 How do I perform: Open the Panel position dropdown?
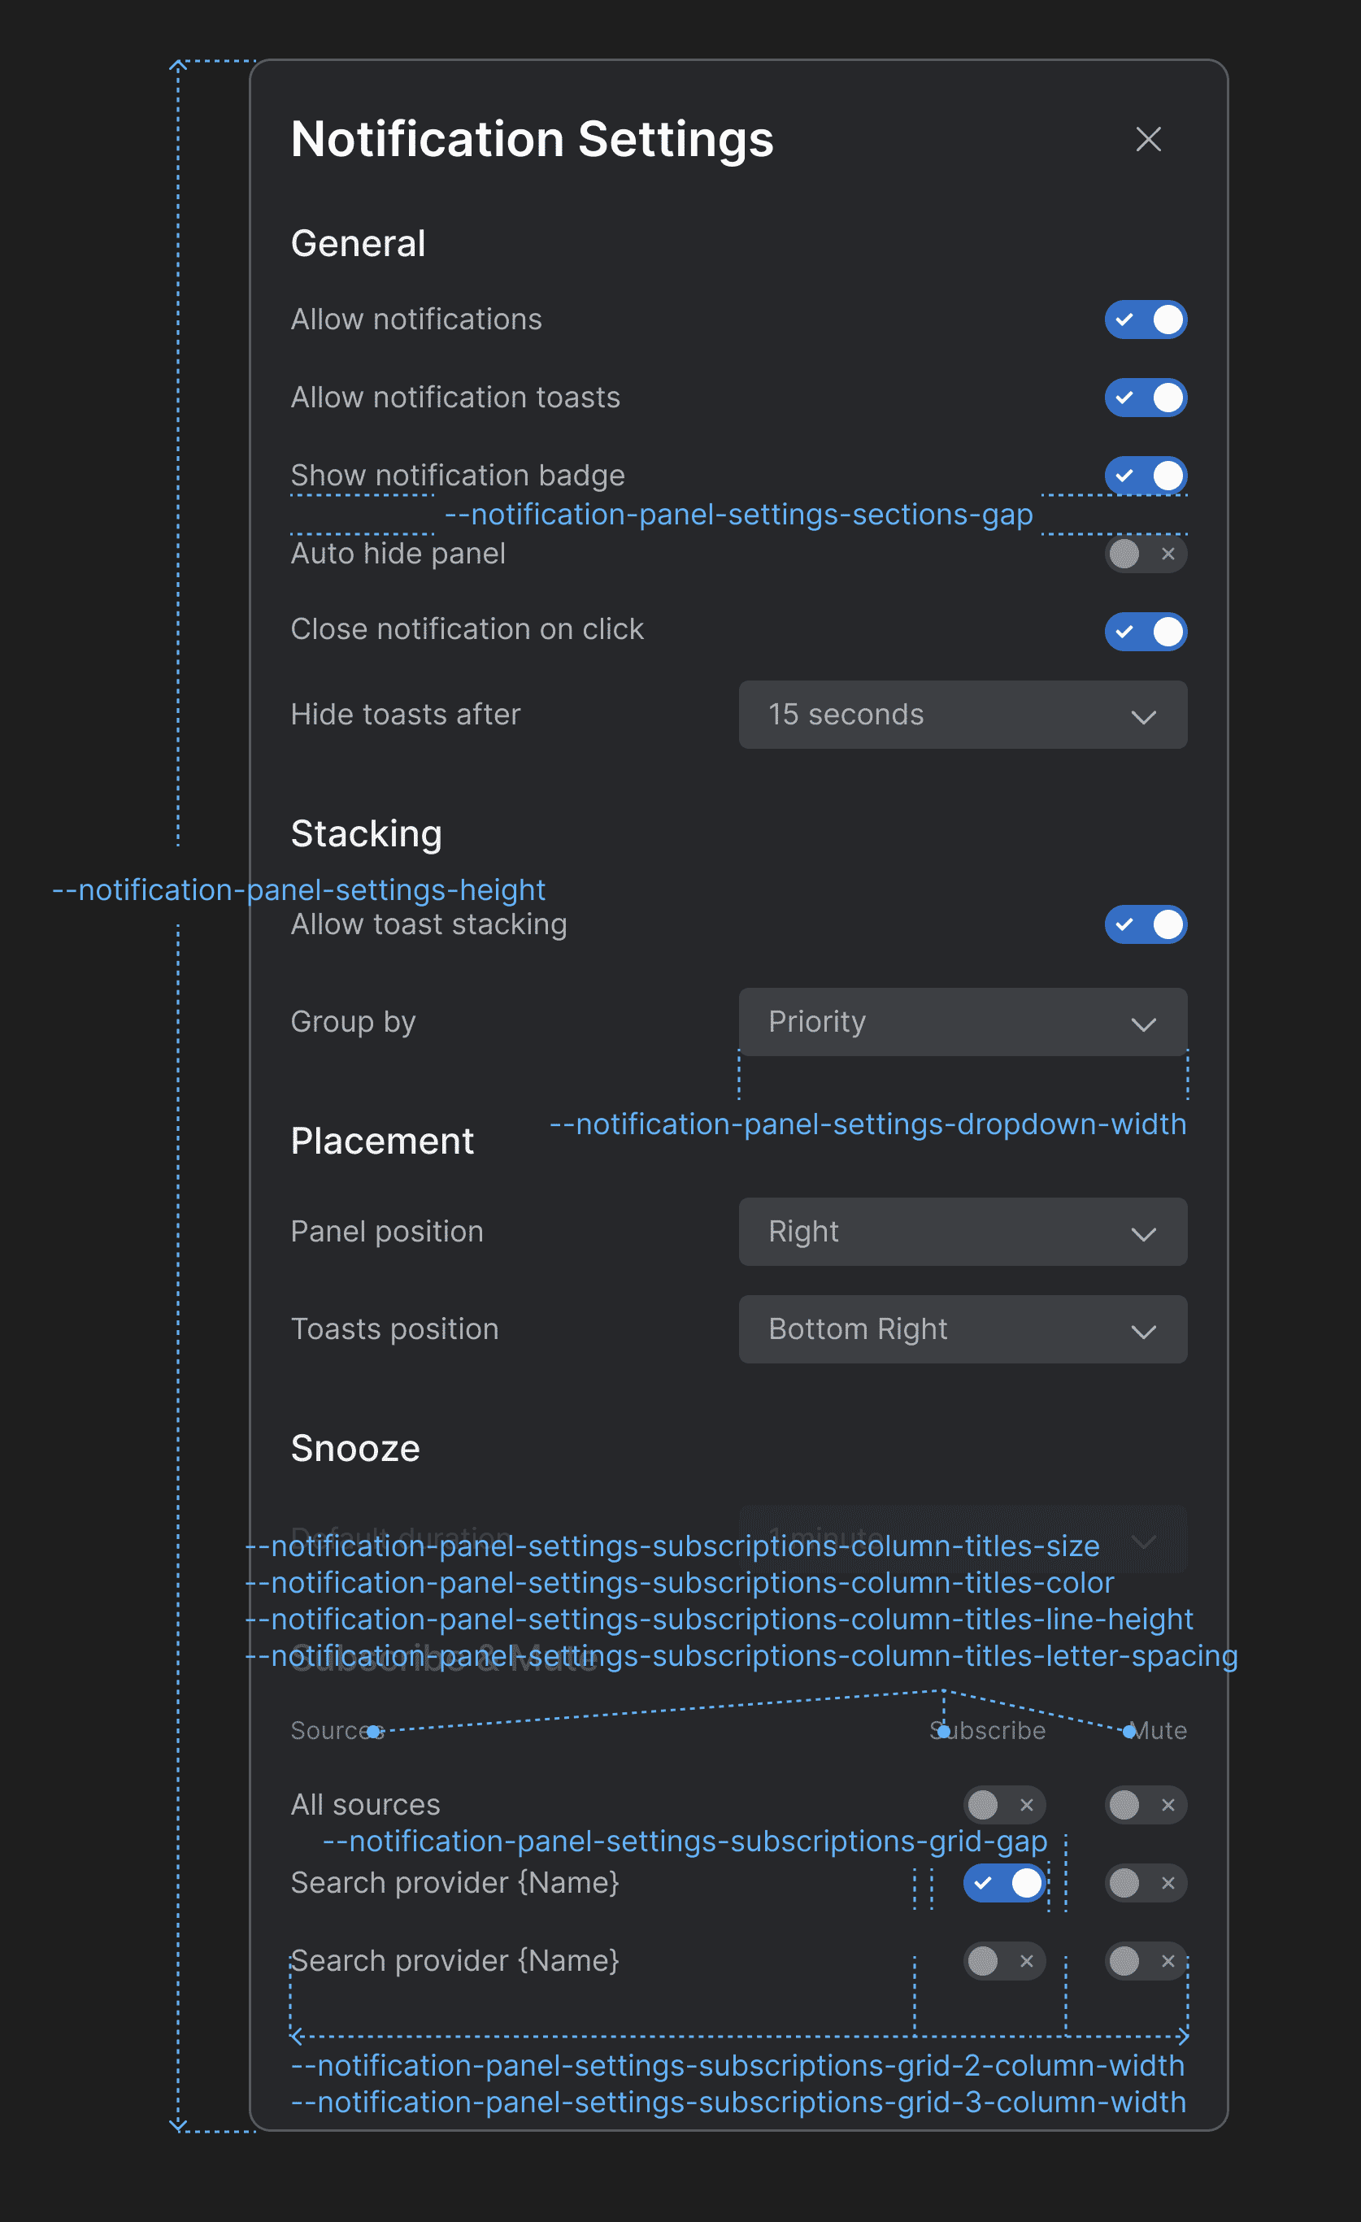point(962,1232)
